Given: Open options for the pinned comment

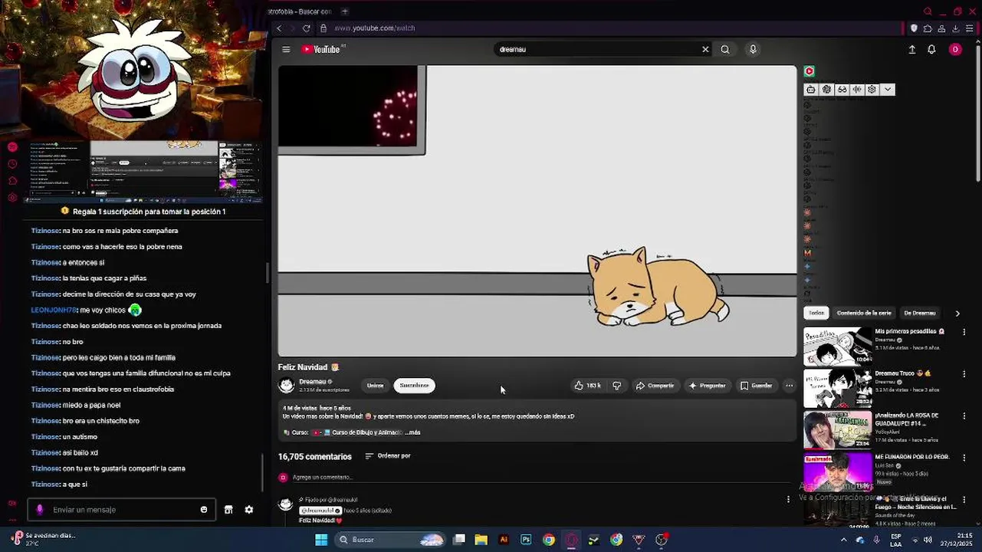Looking at the screenshot, I should 788,500.
